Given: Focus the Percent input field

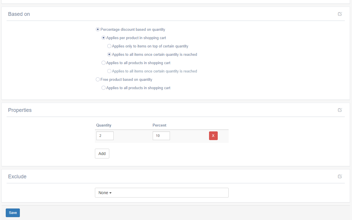Looking at the screenshot, I should [161, 136].
